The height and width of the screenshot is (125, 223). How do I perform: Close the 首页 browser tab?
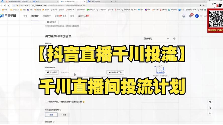[57, 1]
